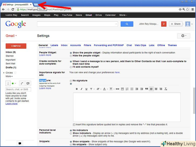Open text color picker in toolbar
Screen dimensions: 196x147
pyautogui.click(x=105, y=89)
